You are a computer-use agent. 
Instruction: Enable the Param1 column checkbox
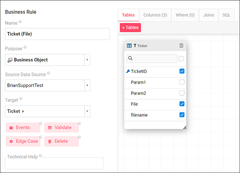pos(182,82)
